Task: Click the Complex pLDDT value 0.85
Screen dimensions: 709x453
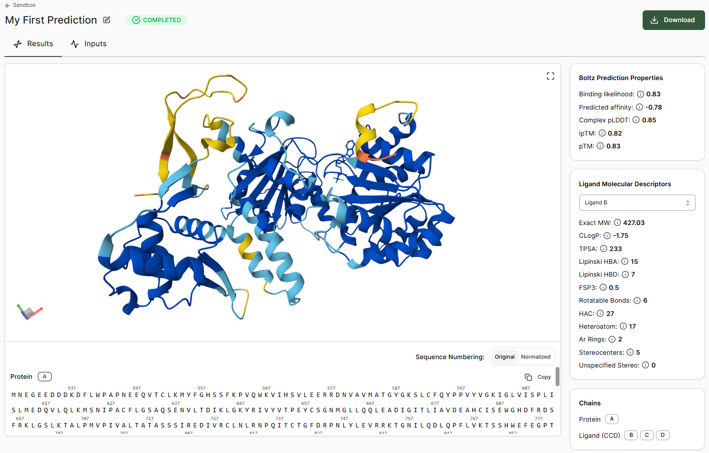Action: pyautogui.click(x=649, y=120)
